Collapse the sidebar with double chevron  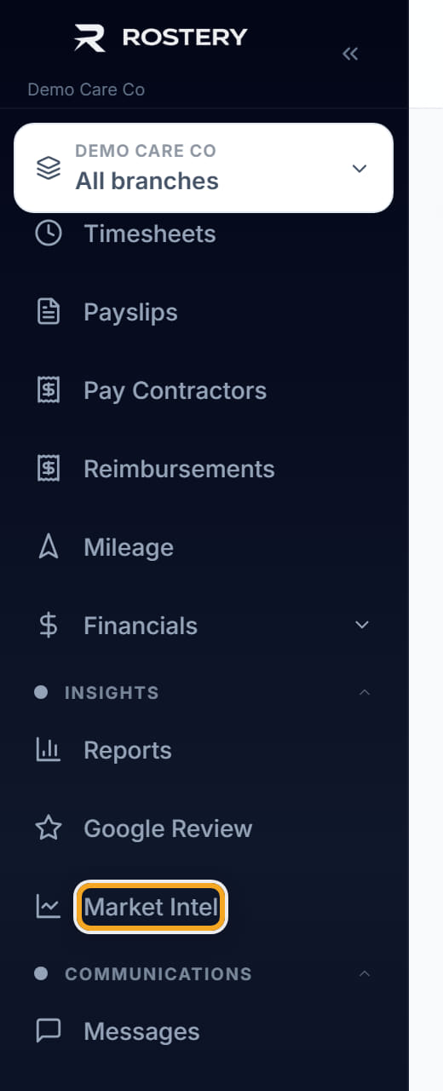(x=350, y=54)
